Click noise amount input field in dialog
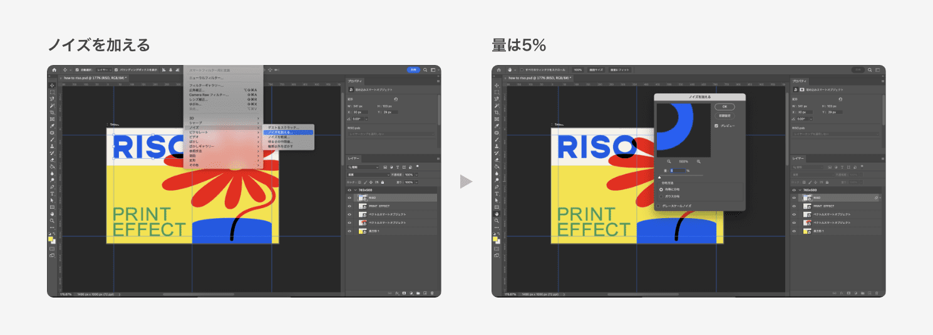This screenshot has width=933, height=335. [x=678, y=171]
